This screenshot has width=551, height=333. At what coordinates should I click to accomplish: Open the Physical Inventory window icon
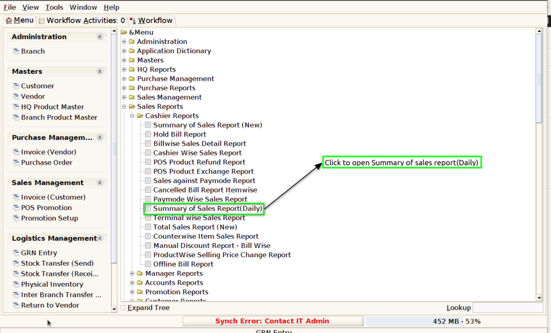16,284
